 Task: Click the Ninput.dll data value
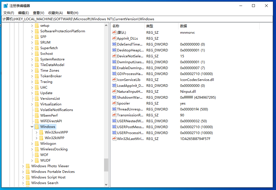(x=188, y=91)
